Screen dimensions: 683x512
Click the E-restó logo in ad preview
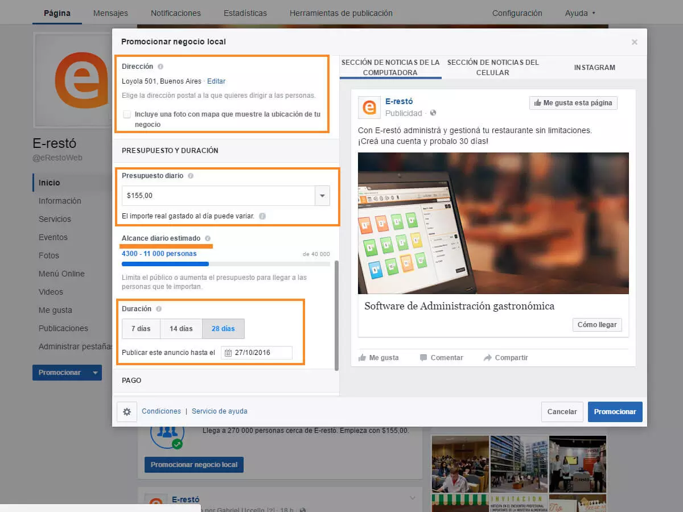point(369,108)
